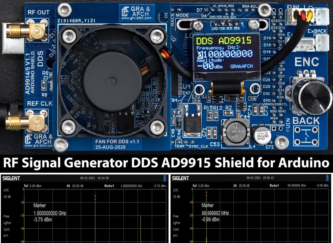Click "-0.99 dBm" below the large Marker text
Image resolution: width=333 pixels, height=243 pixels.
[x=211, y=220]
